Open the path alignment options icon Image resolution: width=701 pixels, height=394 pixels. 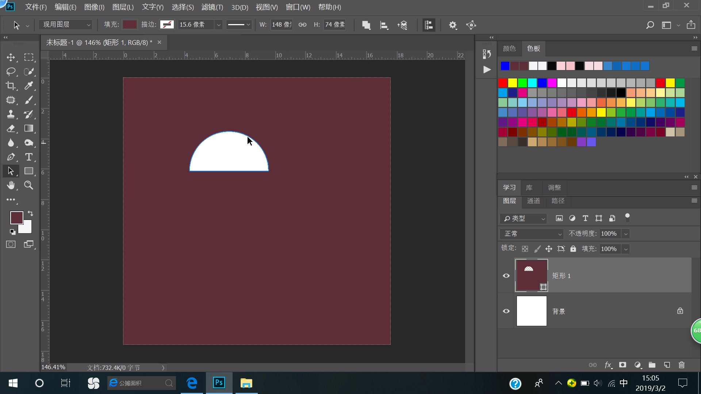coord(384,25)
